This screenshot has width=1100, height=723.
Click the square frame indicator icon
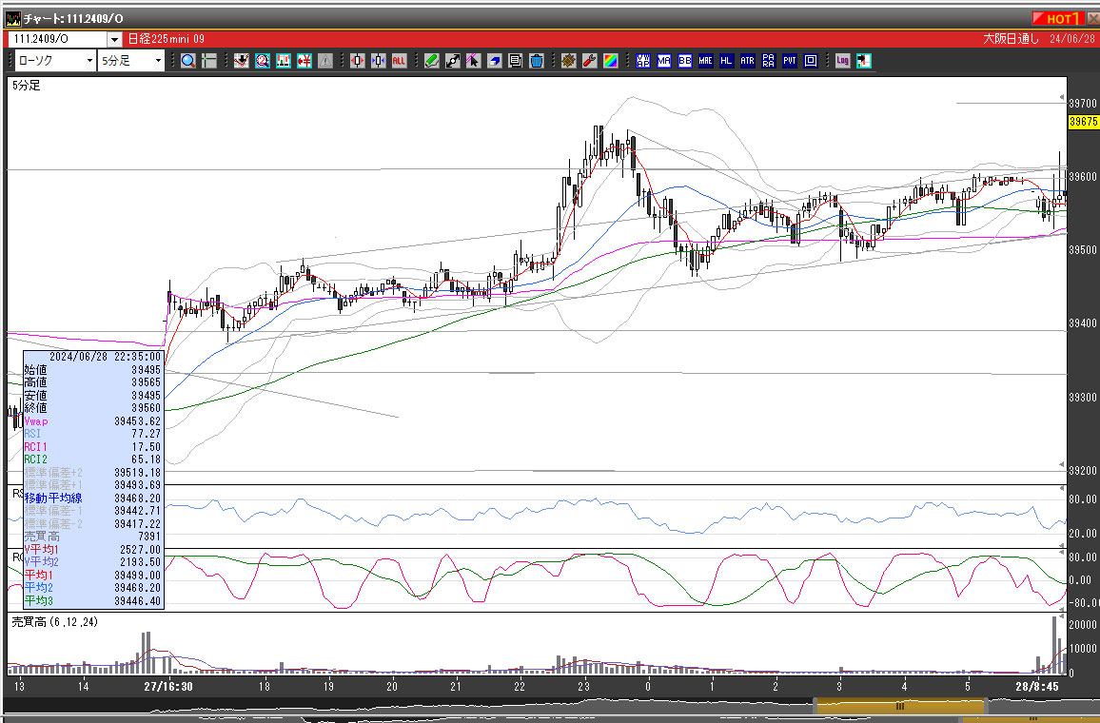click(x=811, y=61)
